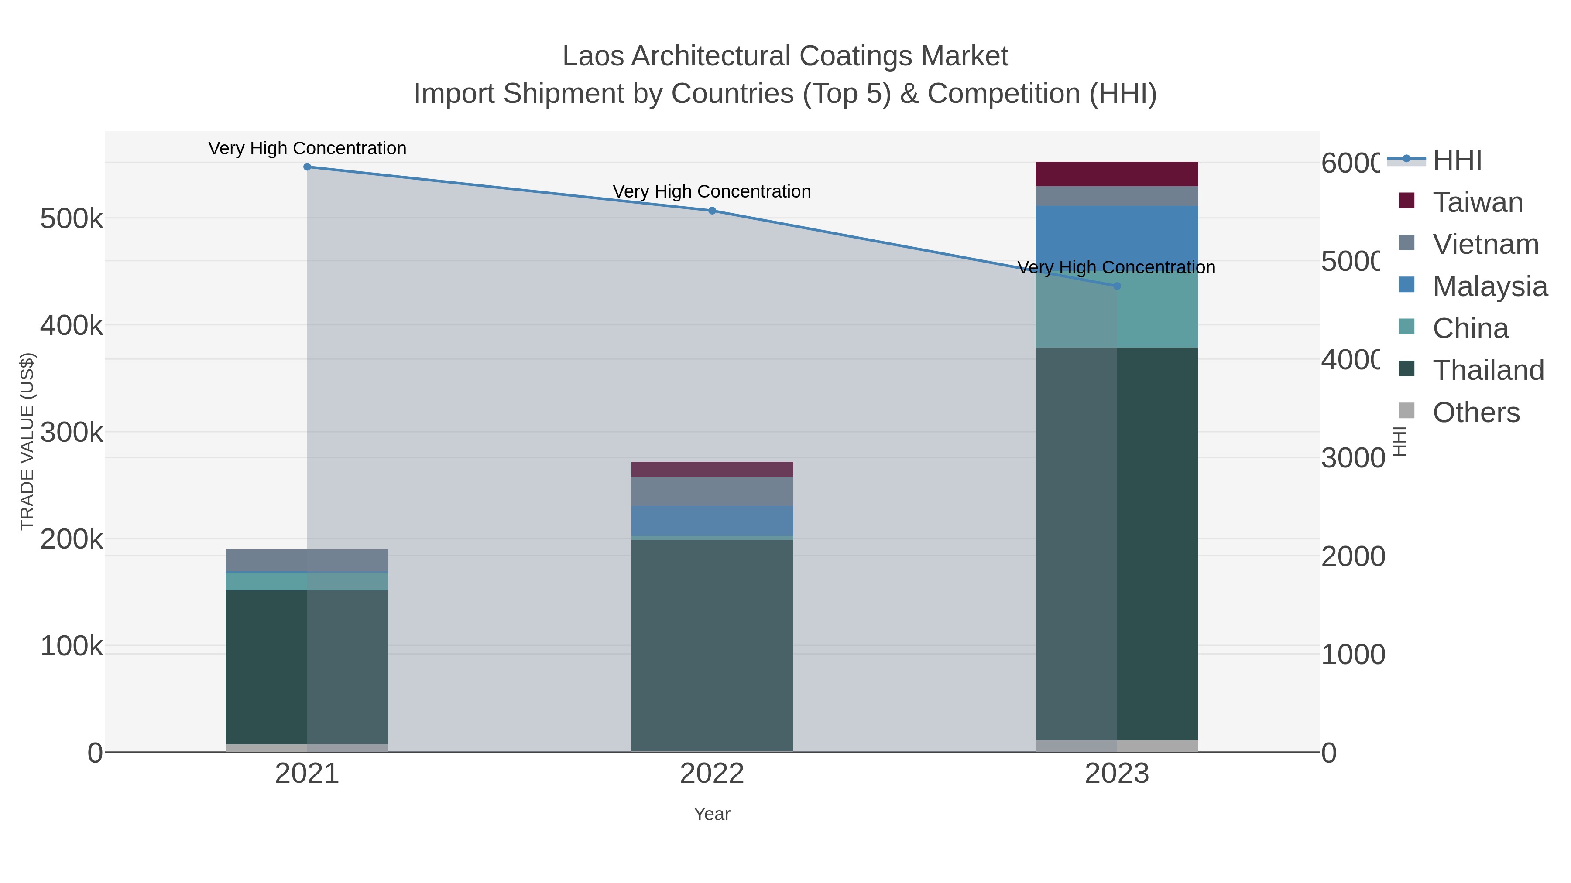Click the 400k y-axis tick label

[x=72, y=325]
